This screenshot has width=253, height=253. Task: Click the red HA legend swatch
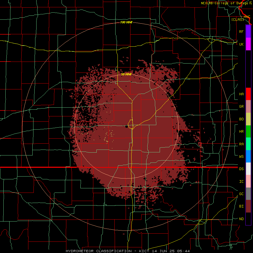coord(248,94)
